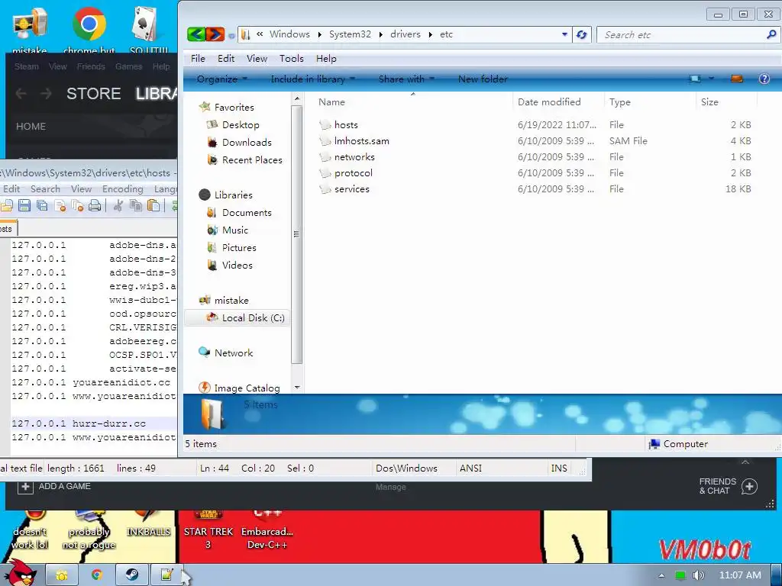
Task: Click the Chrome icon in the taskbar
Action: [97, 575]
